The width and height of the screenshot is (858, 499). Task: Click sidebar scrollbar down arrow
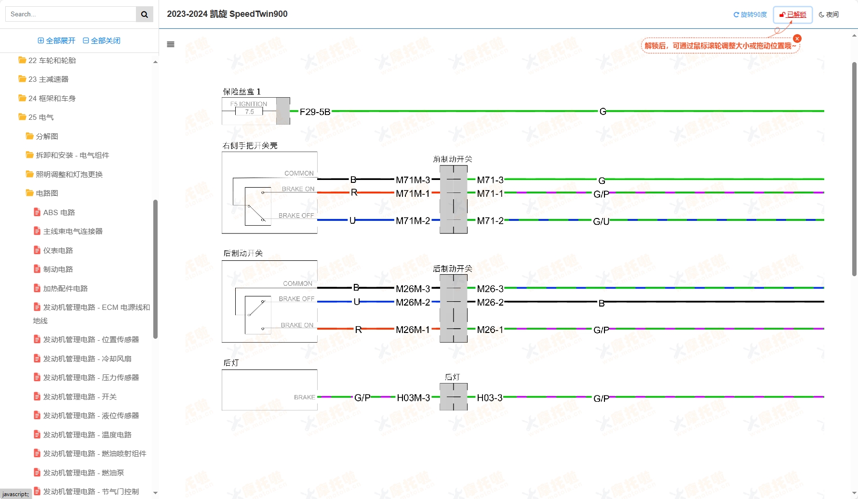coord(155,493)
